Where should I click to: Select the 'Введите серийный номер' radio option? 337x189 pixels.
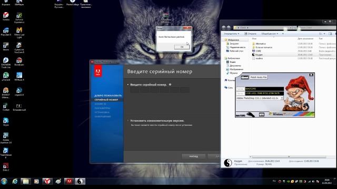[x=128, y=85]
